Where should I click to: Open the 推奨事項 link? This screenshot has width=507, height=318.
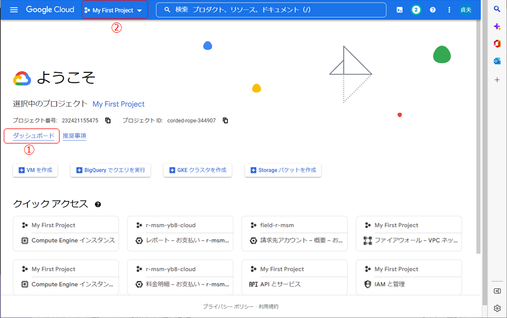pyautogui.click(x=75, y=136)
